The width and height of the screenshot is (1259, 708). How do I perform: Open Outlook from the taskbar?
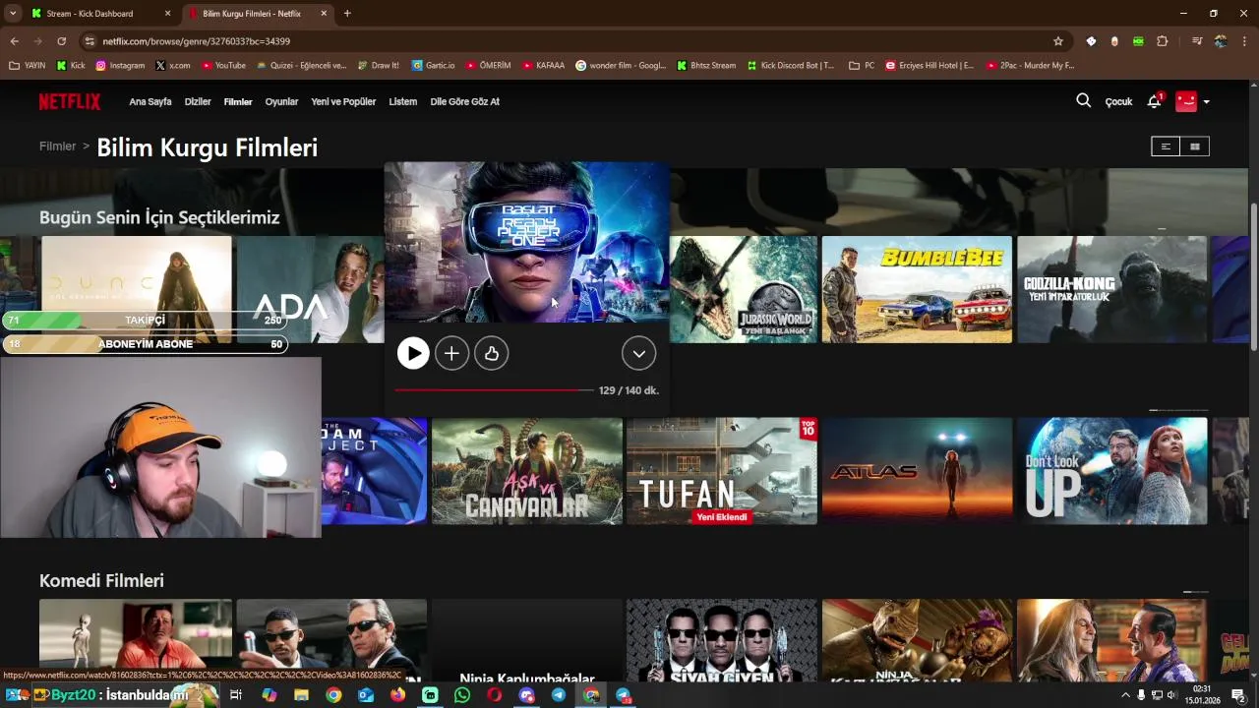pyautogui.click(x=366, y=695)
